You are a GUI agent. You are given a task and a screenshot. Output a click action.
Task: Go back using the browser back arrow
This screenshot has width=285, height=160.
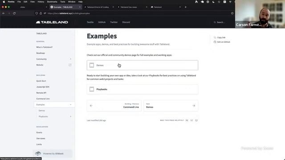point(4,13)
